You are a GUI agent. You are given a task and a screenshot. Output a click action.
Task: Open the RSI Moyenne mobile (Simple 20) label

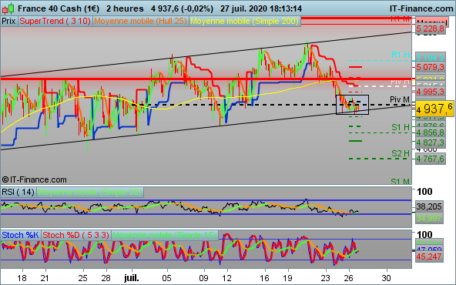(90, 193)
